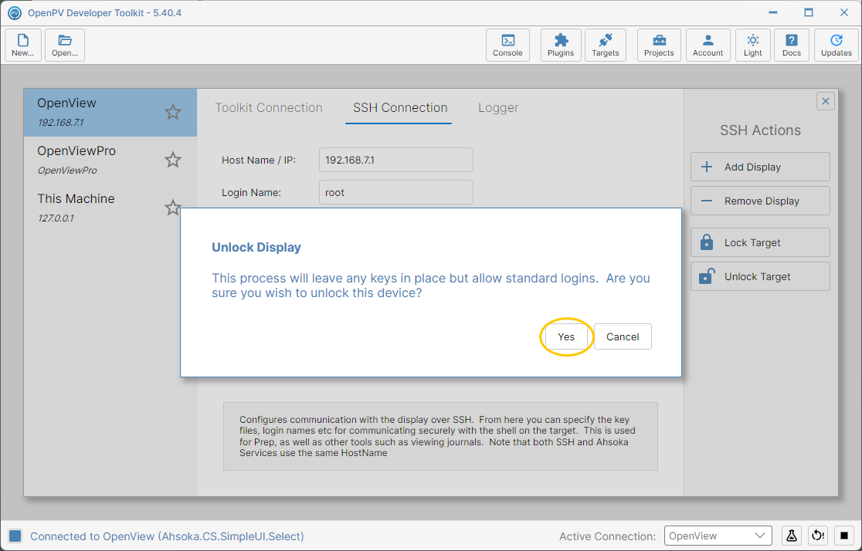
Task: Open the Plugins manager
Action: point(561,45)
